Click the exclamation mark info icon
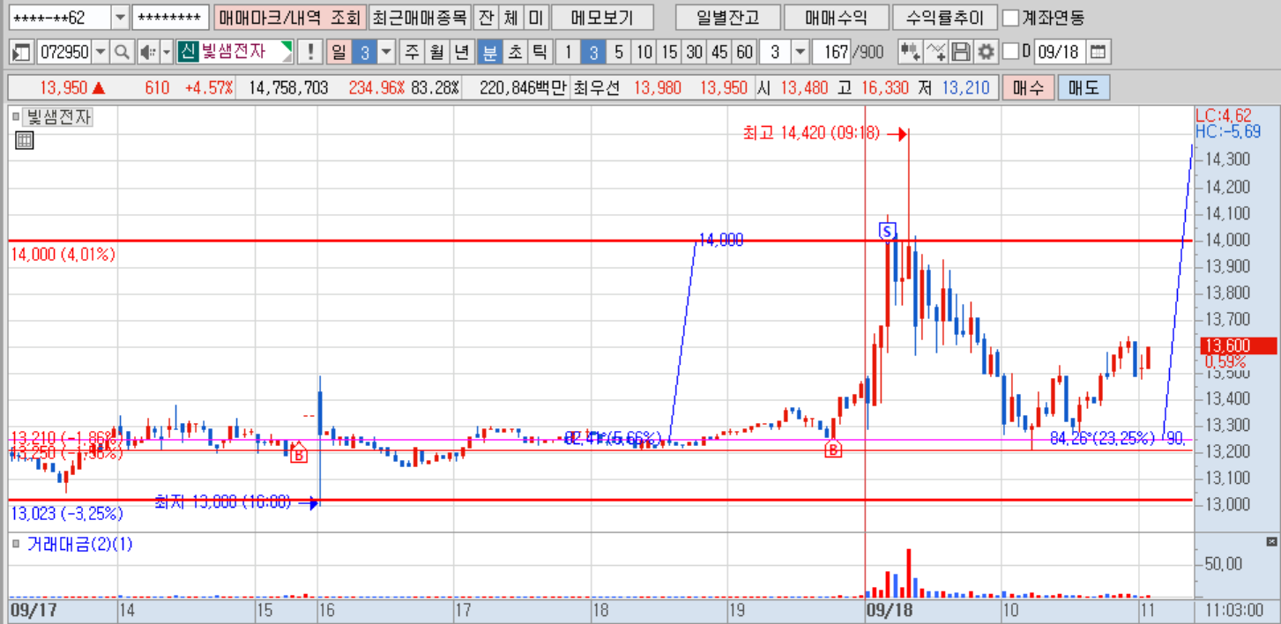 (309, 52)
